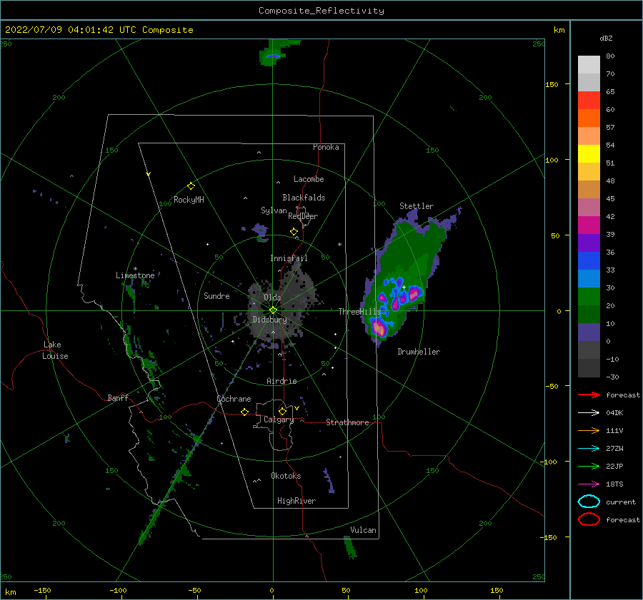Click the Drumheller town label
This screenshot has width=643, height=600.
pyautogui.click(x=419, y=352)
